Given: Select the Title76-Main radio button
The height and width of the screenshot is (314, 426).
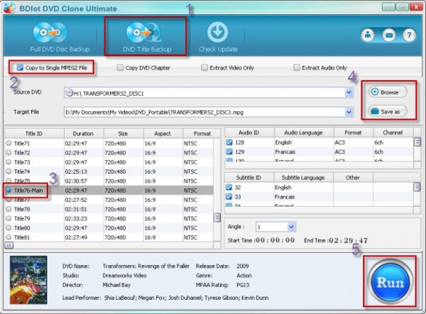Looking at the screenshot, I should tap(9, 191).
